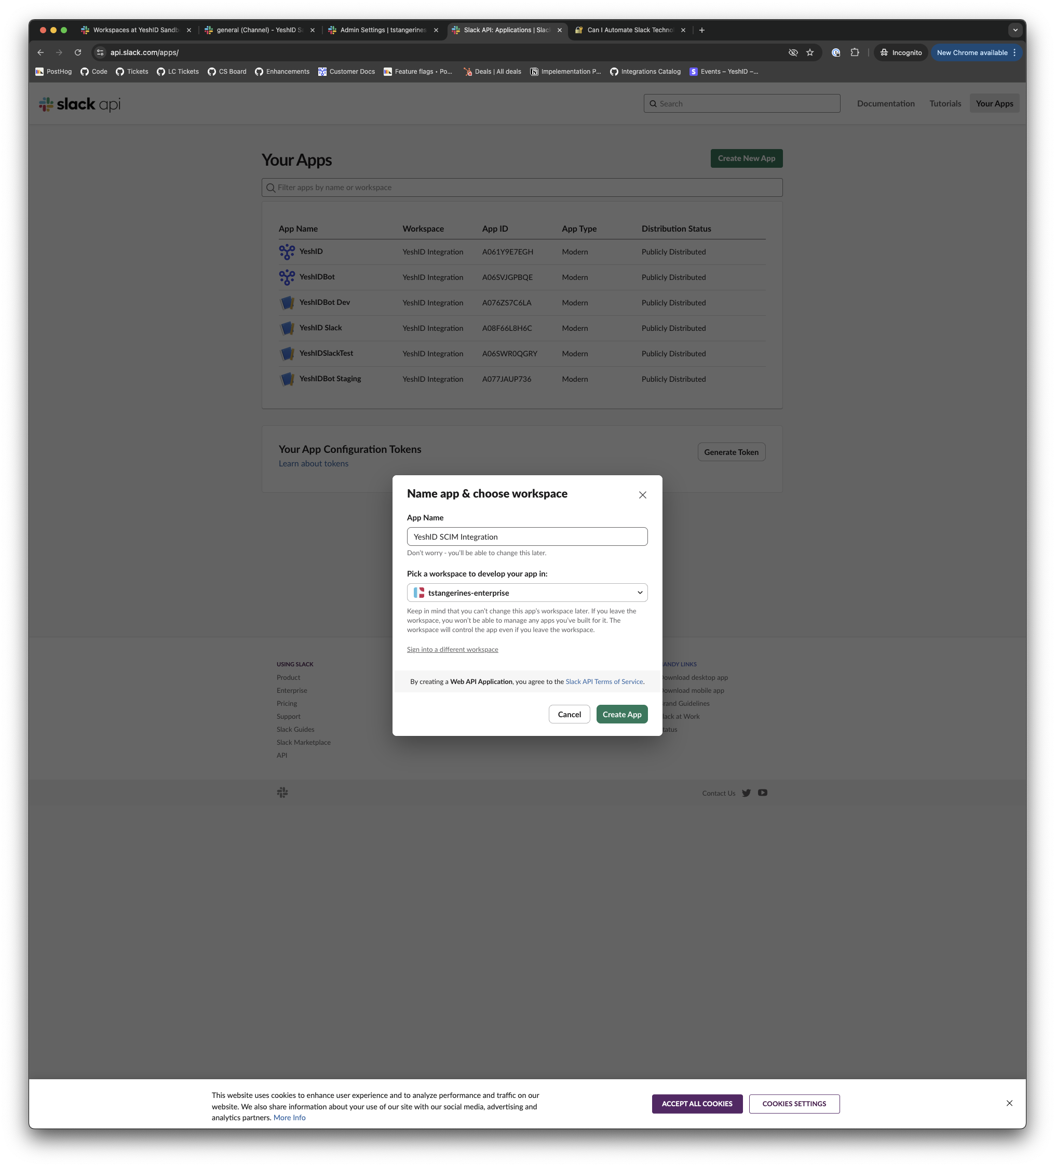This screenshot has height=1167, width=1055.
Task: Open Your Apps nav item
Action: pos(994,104)
